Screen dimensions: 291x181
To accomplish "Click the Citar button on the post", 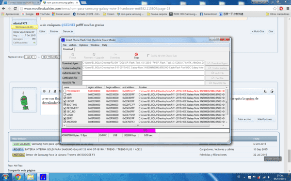I will point(271,31).
